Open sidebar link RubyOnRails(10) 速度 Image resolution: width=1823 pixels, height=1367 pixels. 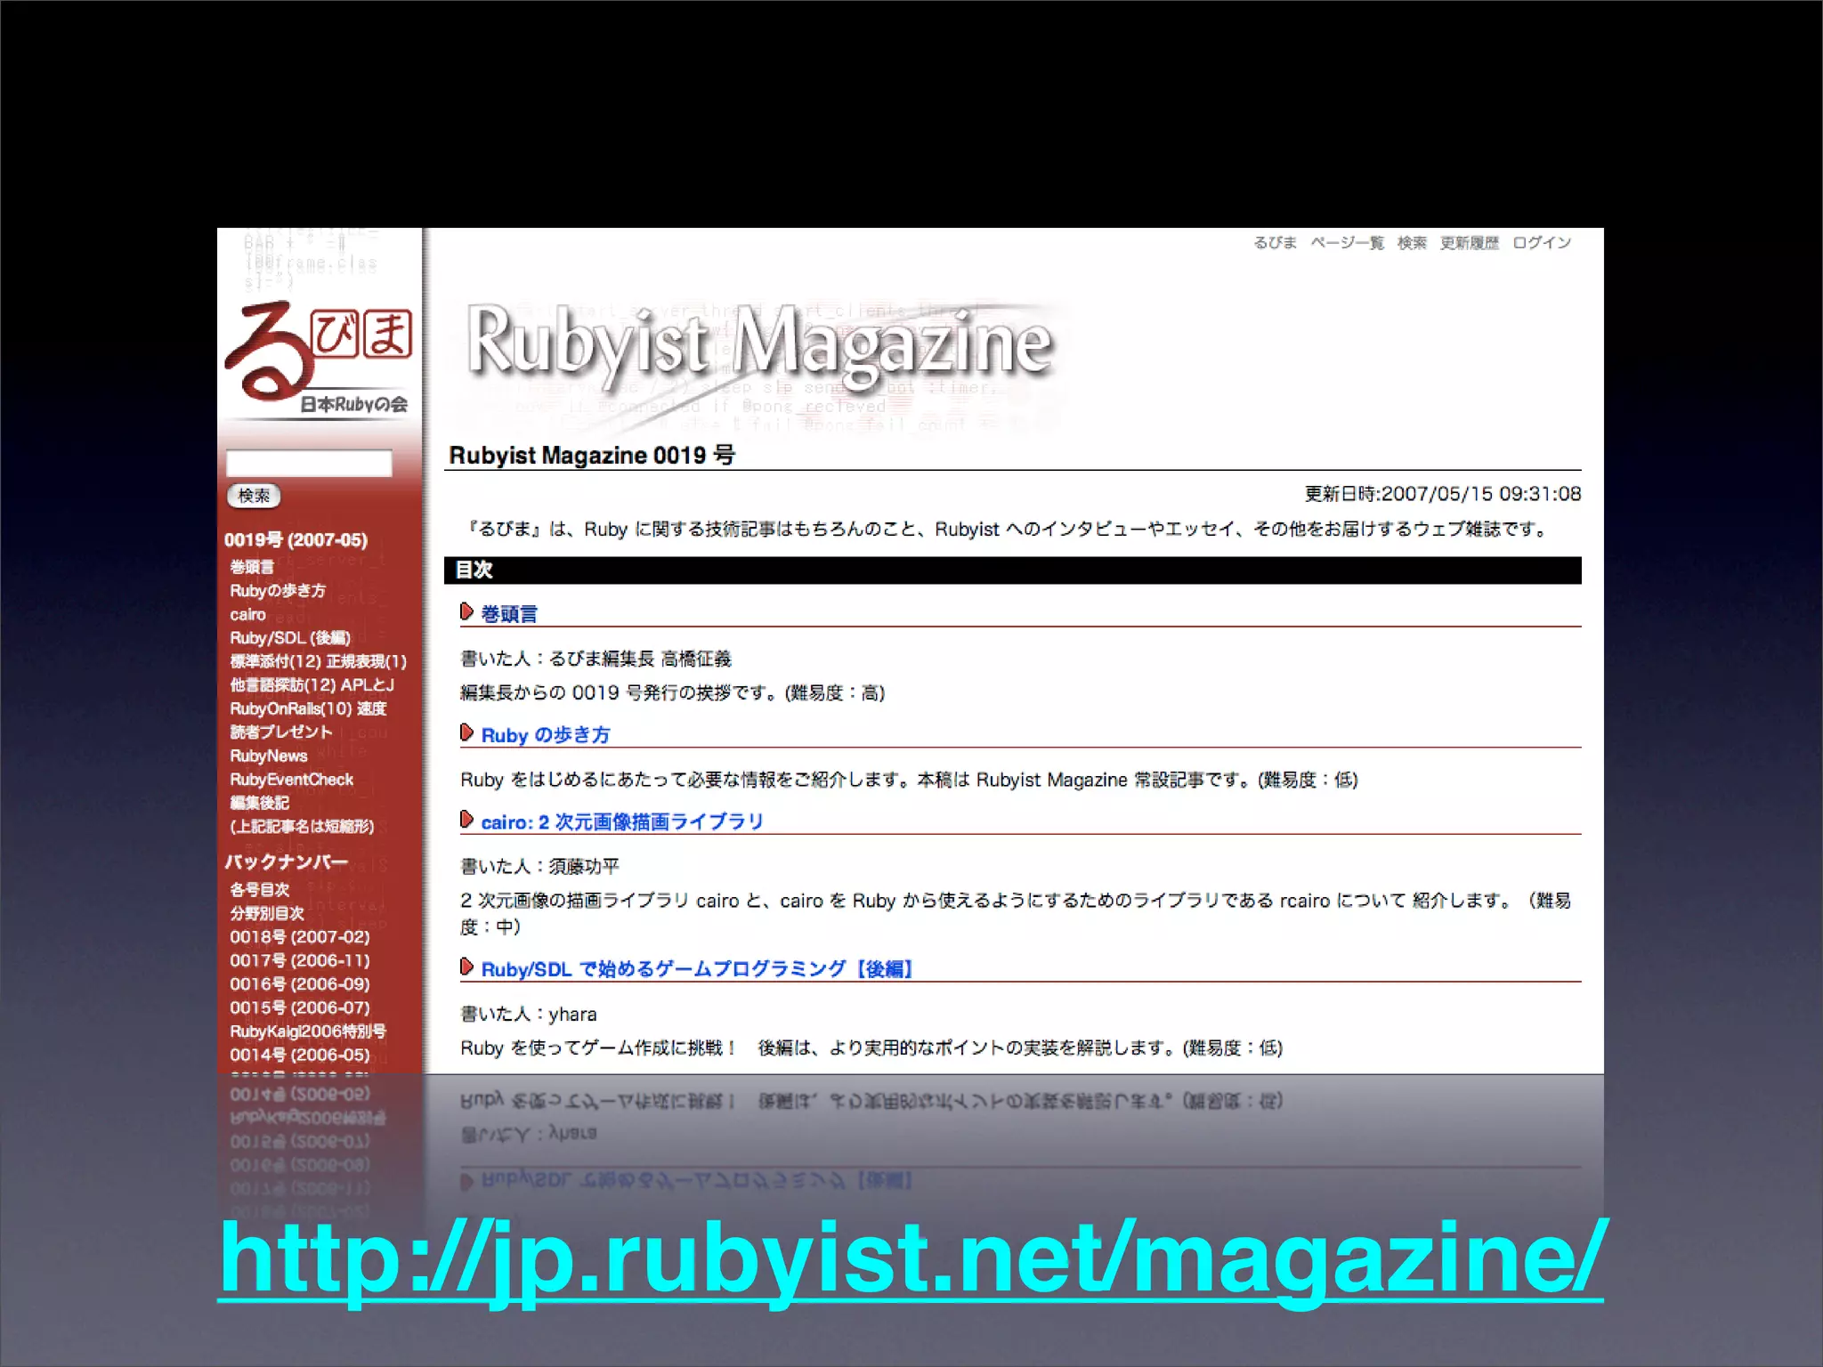coord(308,709)
